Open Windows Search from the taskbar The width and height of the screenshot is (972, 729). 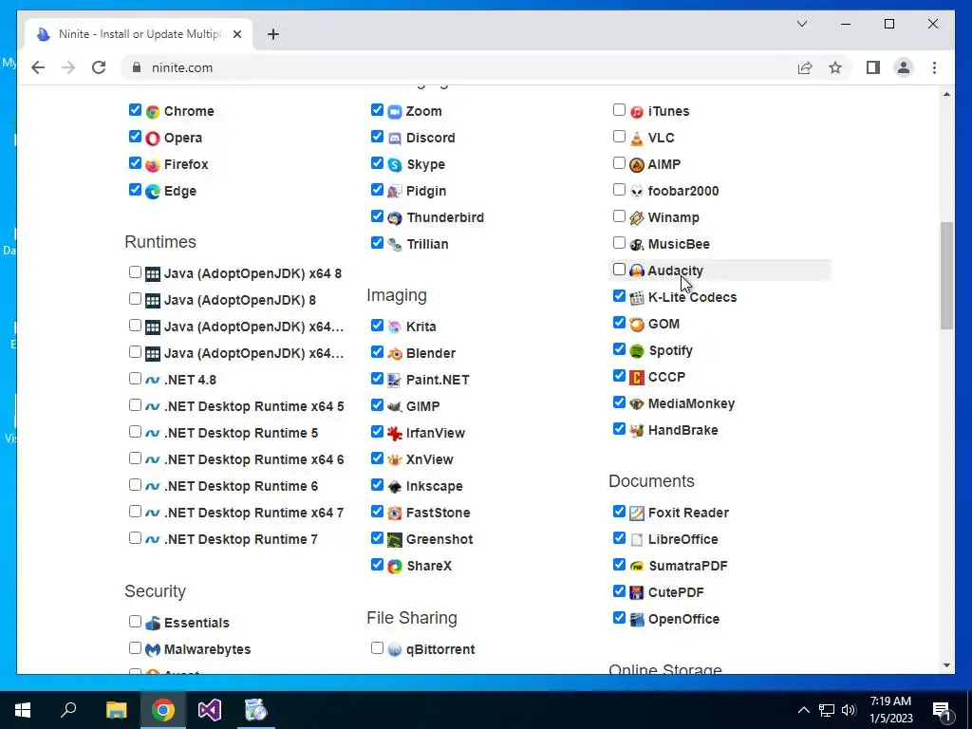tap(68, 710)
